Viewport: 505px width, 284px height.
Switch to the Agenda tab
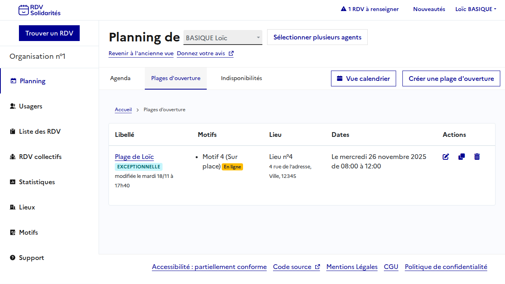120,78
